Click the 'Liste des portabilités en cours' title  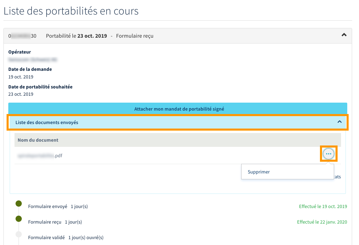tap(71, 11)
